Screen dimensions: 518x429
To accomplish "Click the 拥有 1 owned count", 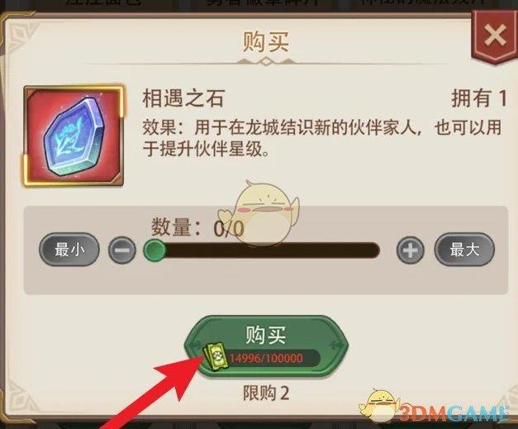I will (x=478, y=98).
